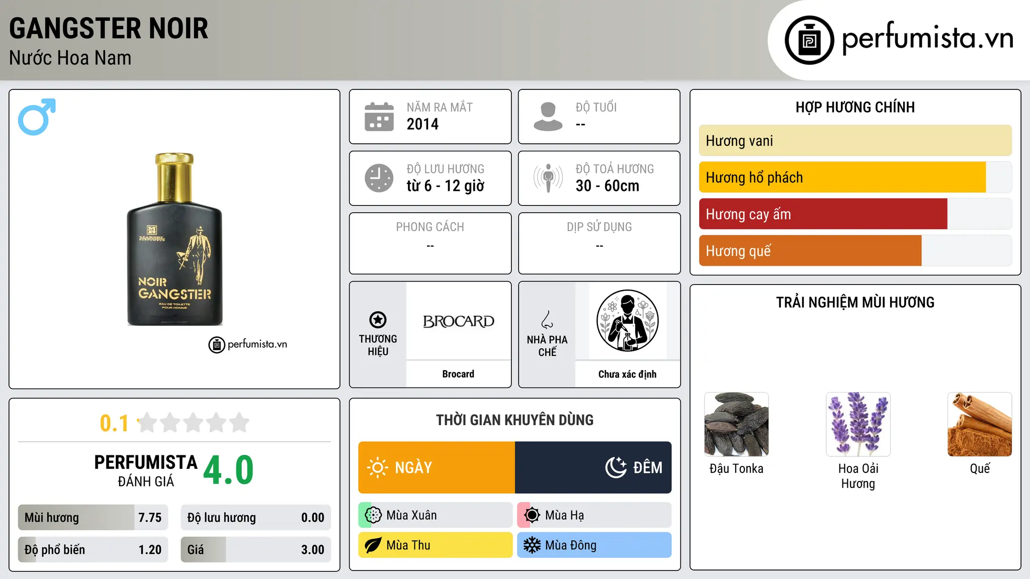
Task: Click the Quế cinnamon note image
Action: pyautogui.click(x=980, y=424)
